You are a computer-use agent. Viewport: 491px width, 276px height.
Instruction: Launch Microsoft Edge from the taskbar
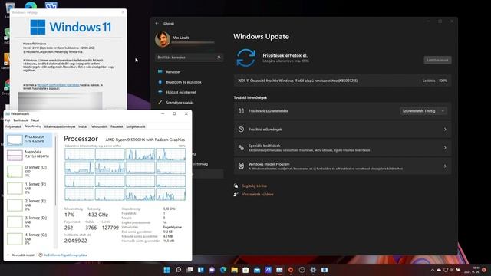[x=223, y=270]
